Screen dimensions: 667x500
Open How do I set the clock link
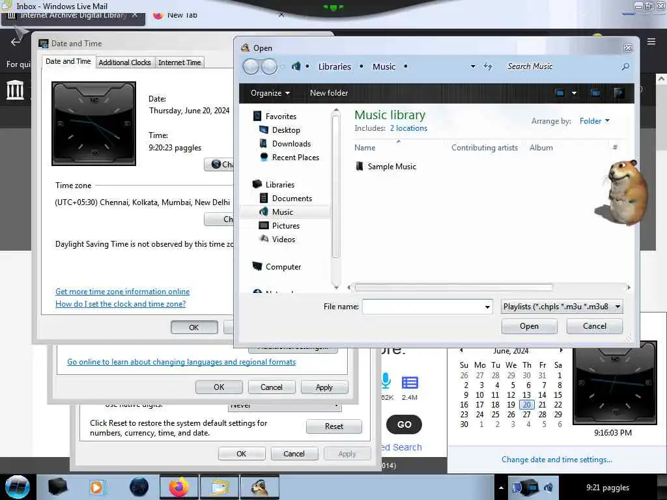click(x=121, y=303)
